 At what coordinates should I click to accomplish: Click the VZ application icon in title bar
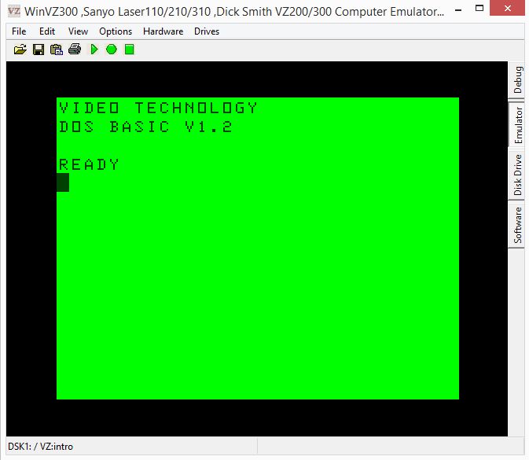(14, 12)
